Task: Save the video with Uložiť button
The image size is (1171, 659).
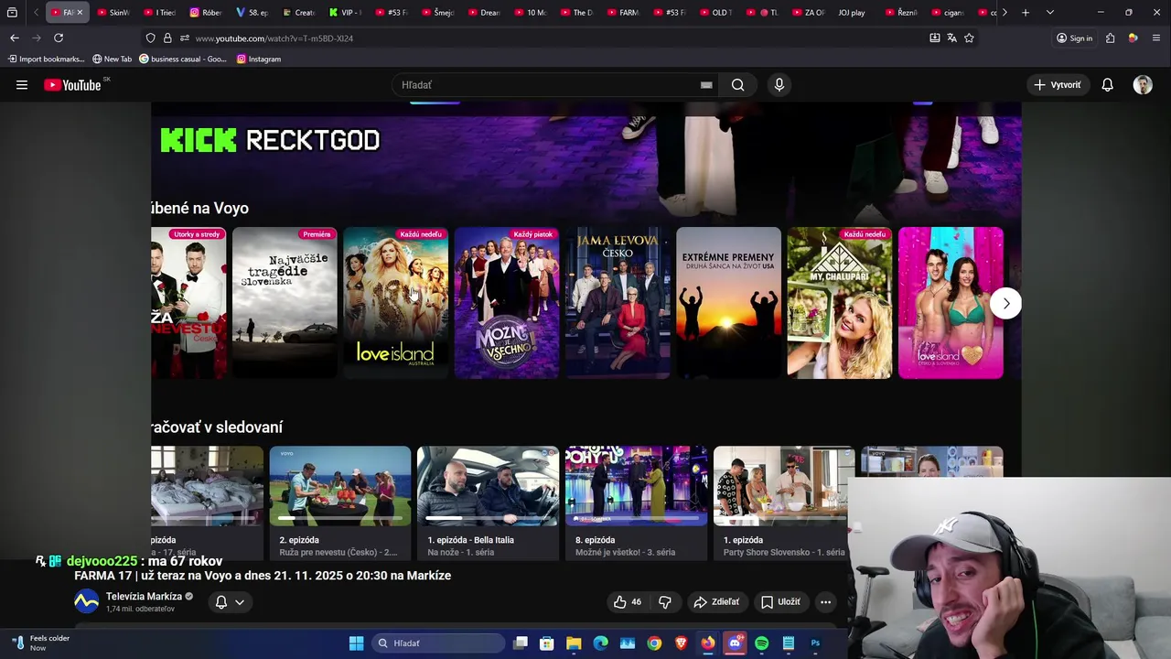Action: tap(780, 601)
